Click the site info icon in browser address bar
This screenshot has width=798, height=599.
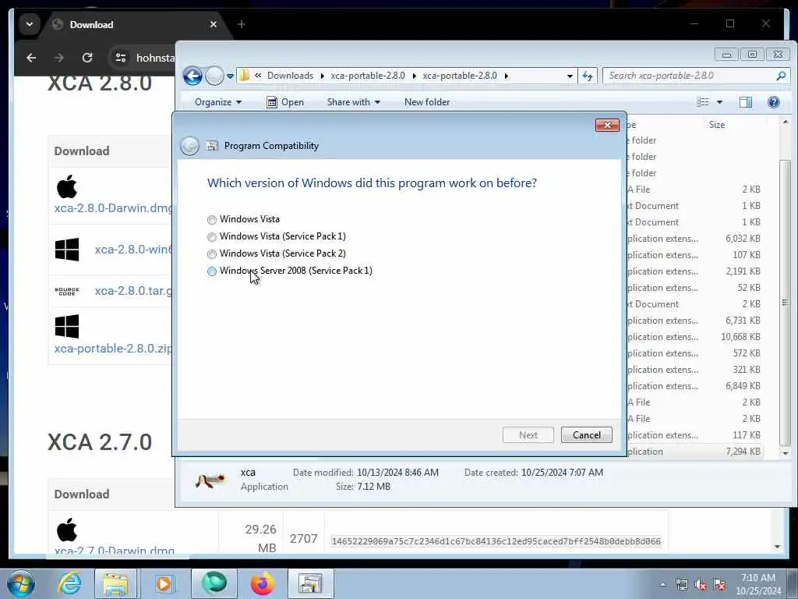(x=121, y=58)
